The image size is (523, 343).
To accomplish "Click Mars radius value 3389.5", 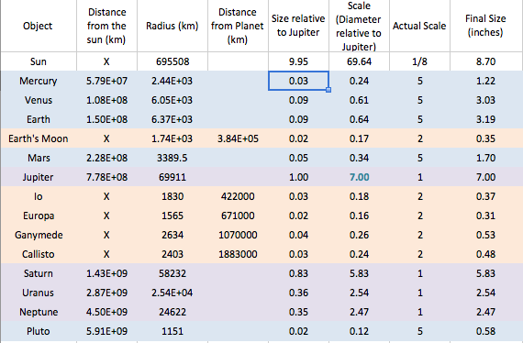I will click(172, 158).
